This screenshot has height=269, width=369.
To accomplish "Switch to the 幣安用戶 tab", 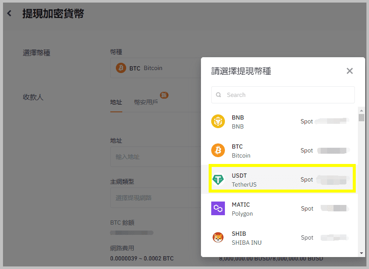I will click(x=146, y=102).
